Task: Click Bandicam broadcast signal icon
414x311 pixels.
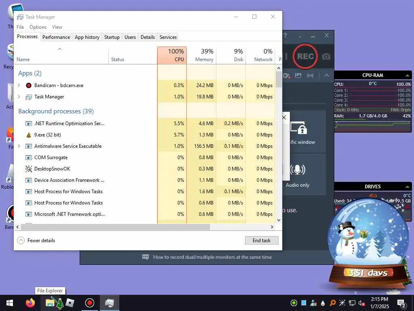Action: 310,76
